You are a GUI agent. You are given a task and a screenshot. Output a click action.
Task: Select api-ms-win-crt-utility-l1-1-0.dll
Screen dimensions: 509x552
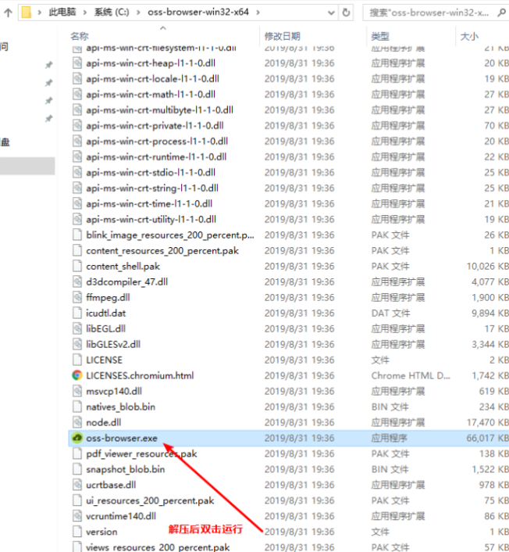[x=151, y=220]
